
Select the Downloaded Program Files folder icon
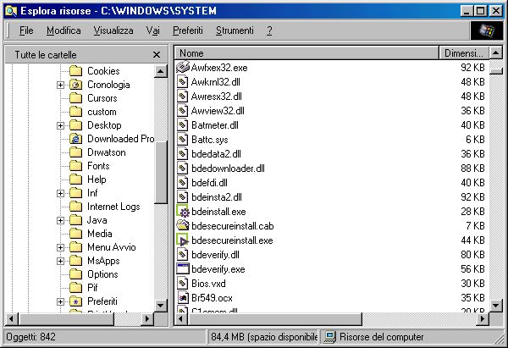pos(75,139)
